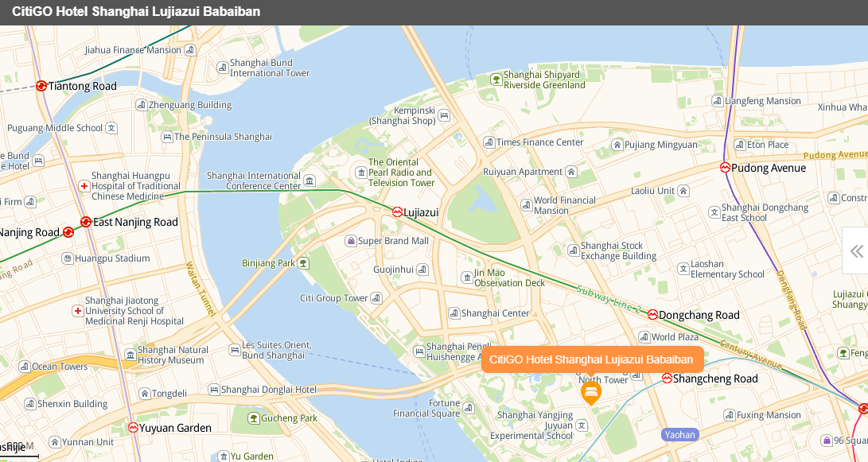Click the blue Yaohan label
868x462 pixels.
[679, 435]
